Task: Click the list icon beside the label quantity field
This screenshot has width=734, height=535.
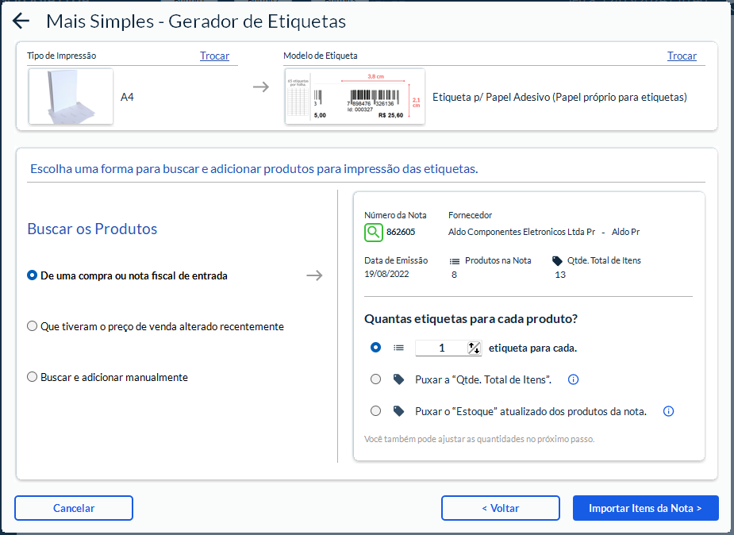Action: (398, 348)
